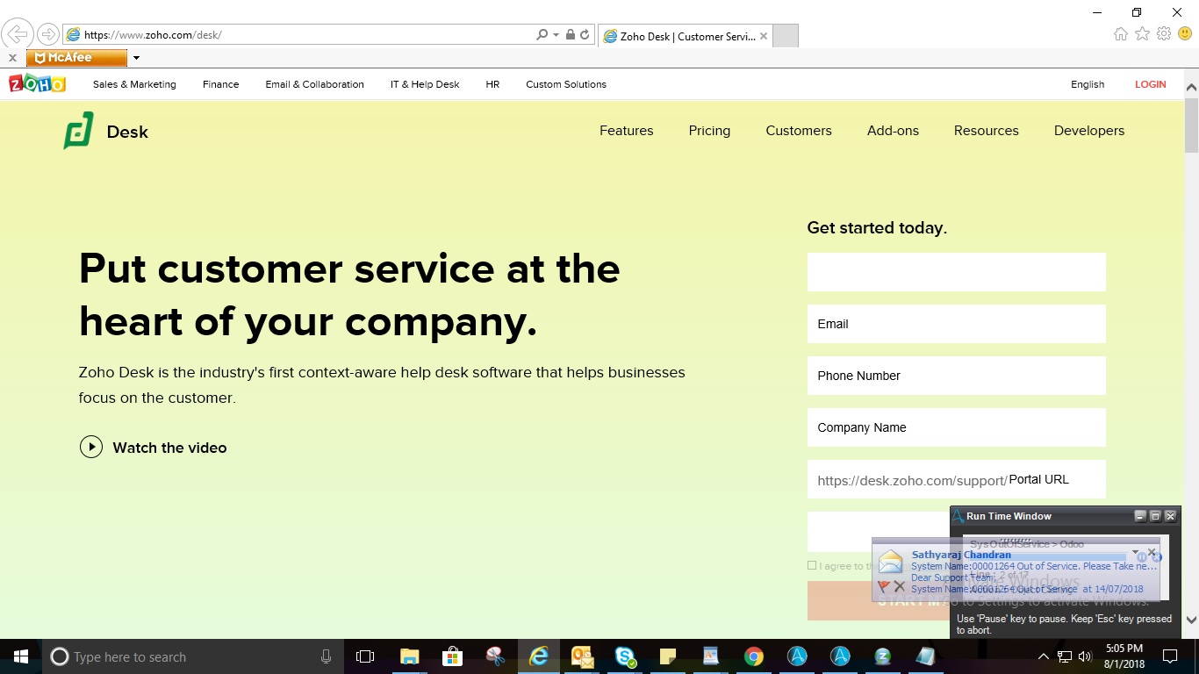
Task: Open the McAfee toolbar dropdown arrow
Action: click(136, 58)
